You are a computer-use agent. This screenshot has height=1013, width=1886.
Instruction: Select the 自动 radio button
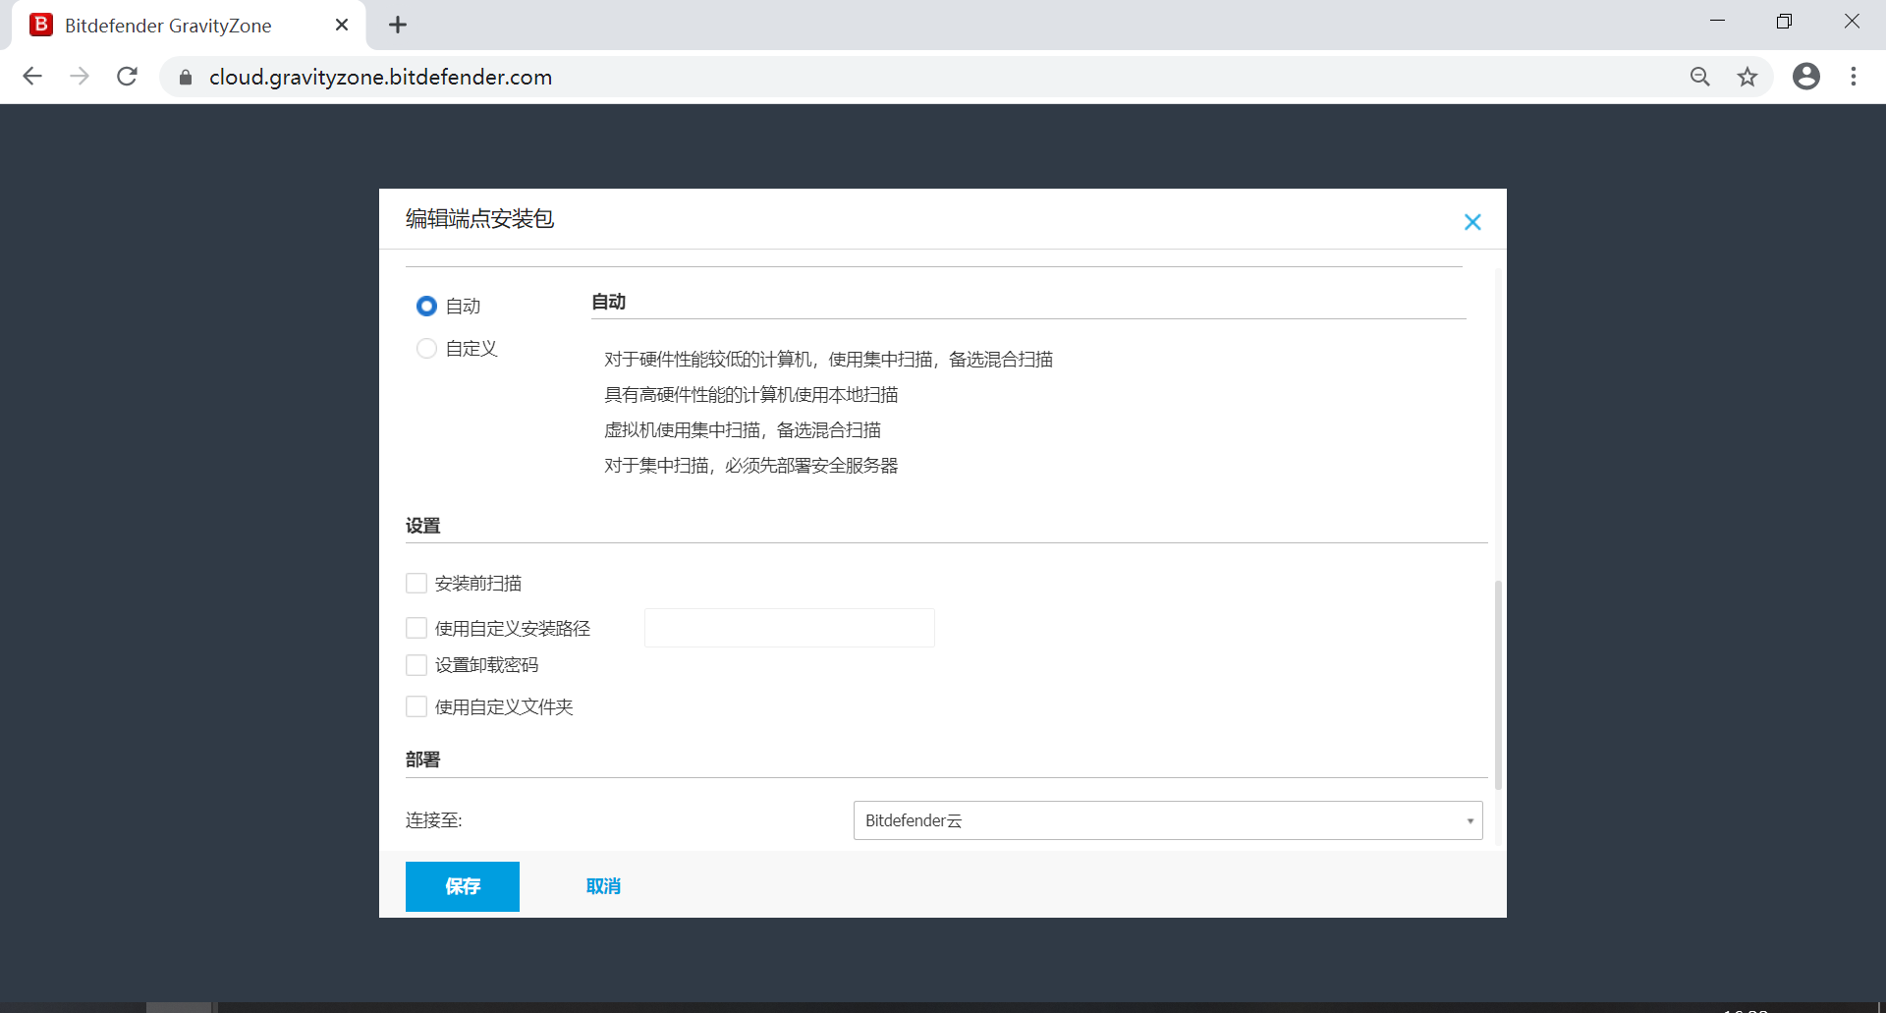(x=426, y=307)
